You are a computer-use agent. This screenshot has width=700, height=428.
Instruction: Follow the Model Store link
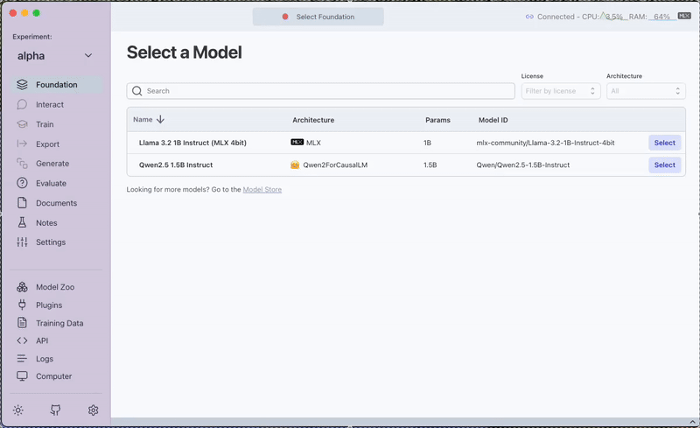coord(262,189)
